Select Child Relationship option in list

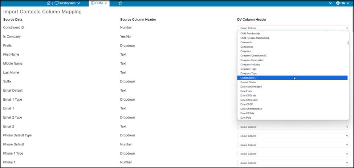(292, 33)
